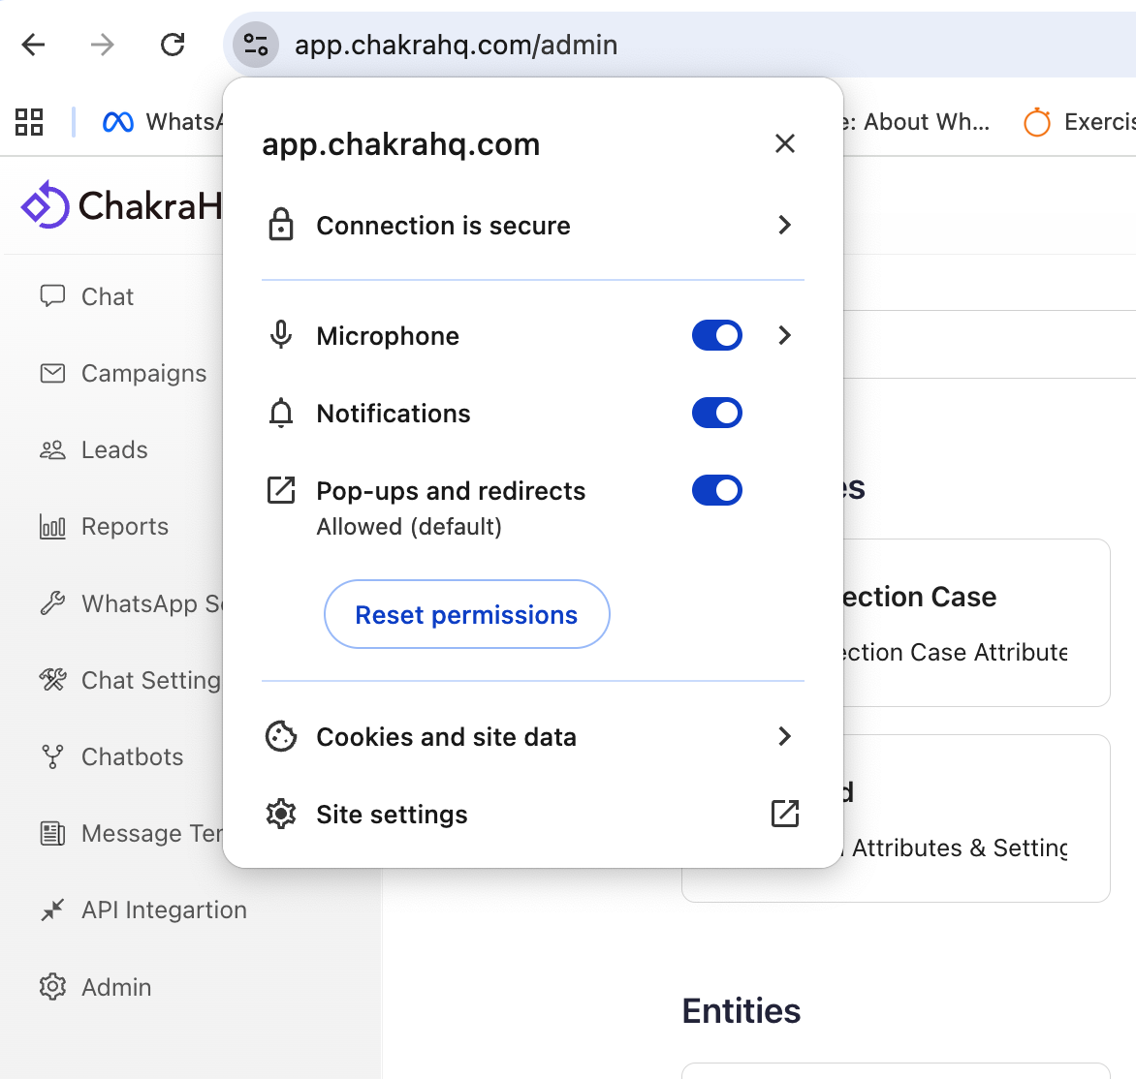Expand Microphone settings chevron
The width and height of the screenshot is (1136, 1079).
784,335
